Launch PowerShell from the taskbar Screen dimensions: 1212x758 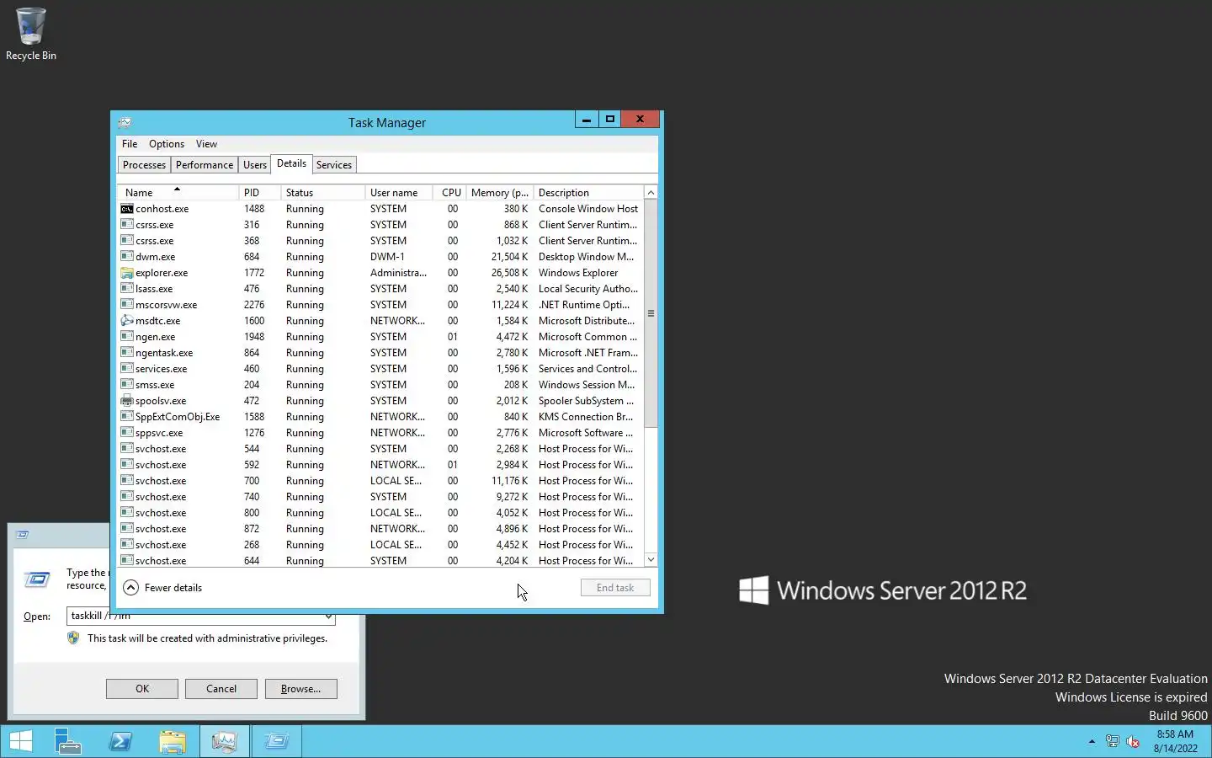click(x=120, y=741)
